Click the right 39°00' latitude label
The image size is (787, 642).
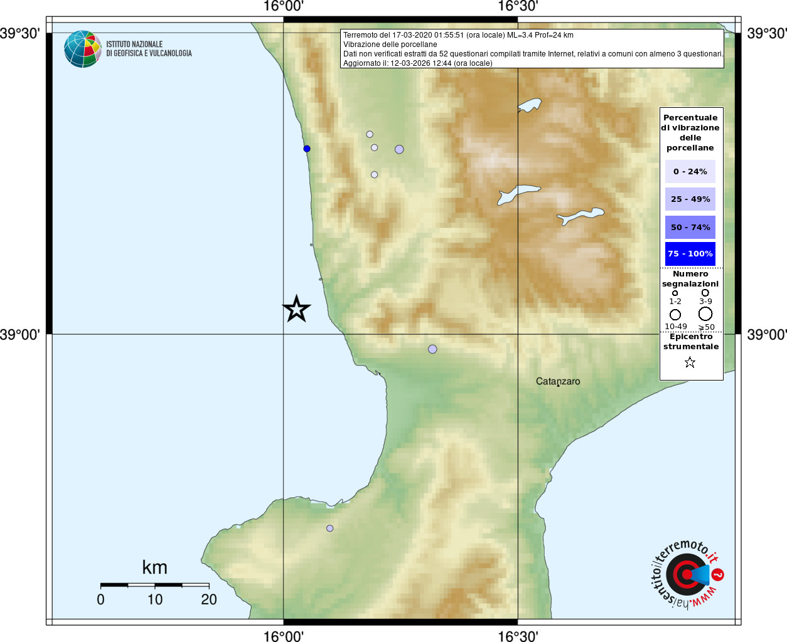click(766, 335)
